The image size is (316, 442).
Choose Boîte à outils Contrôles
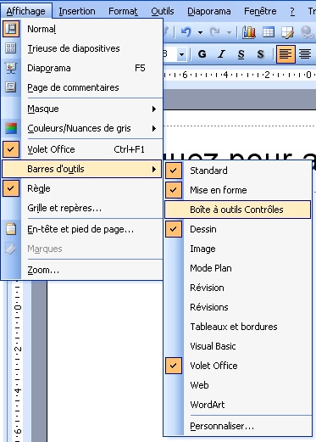(237, 210)
